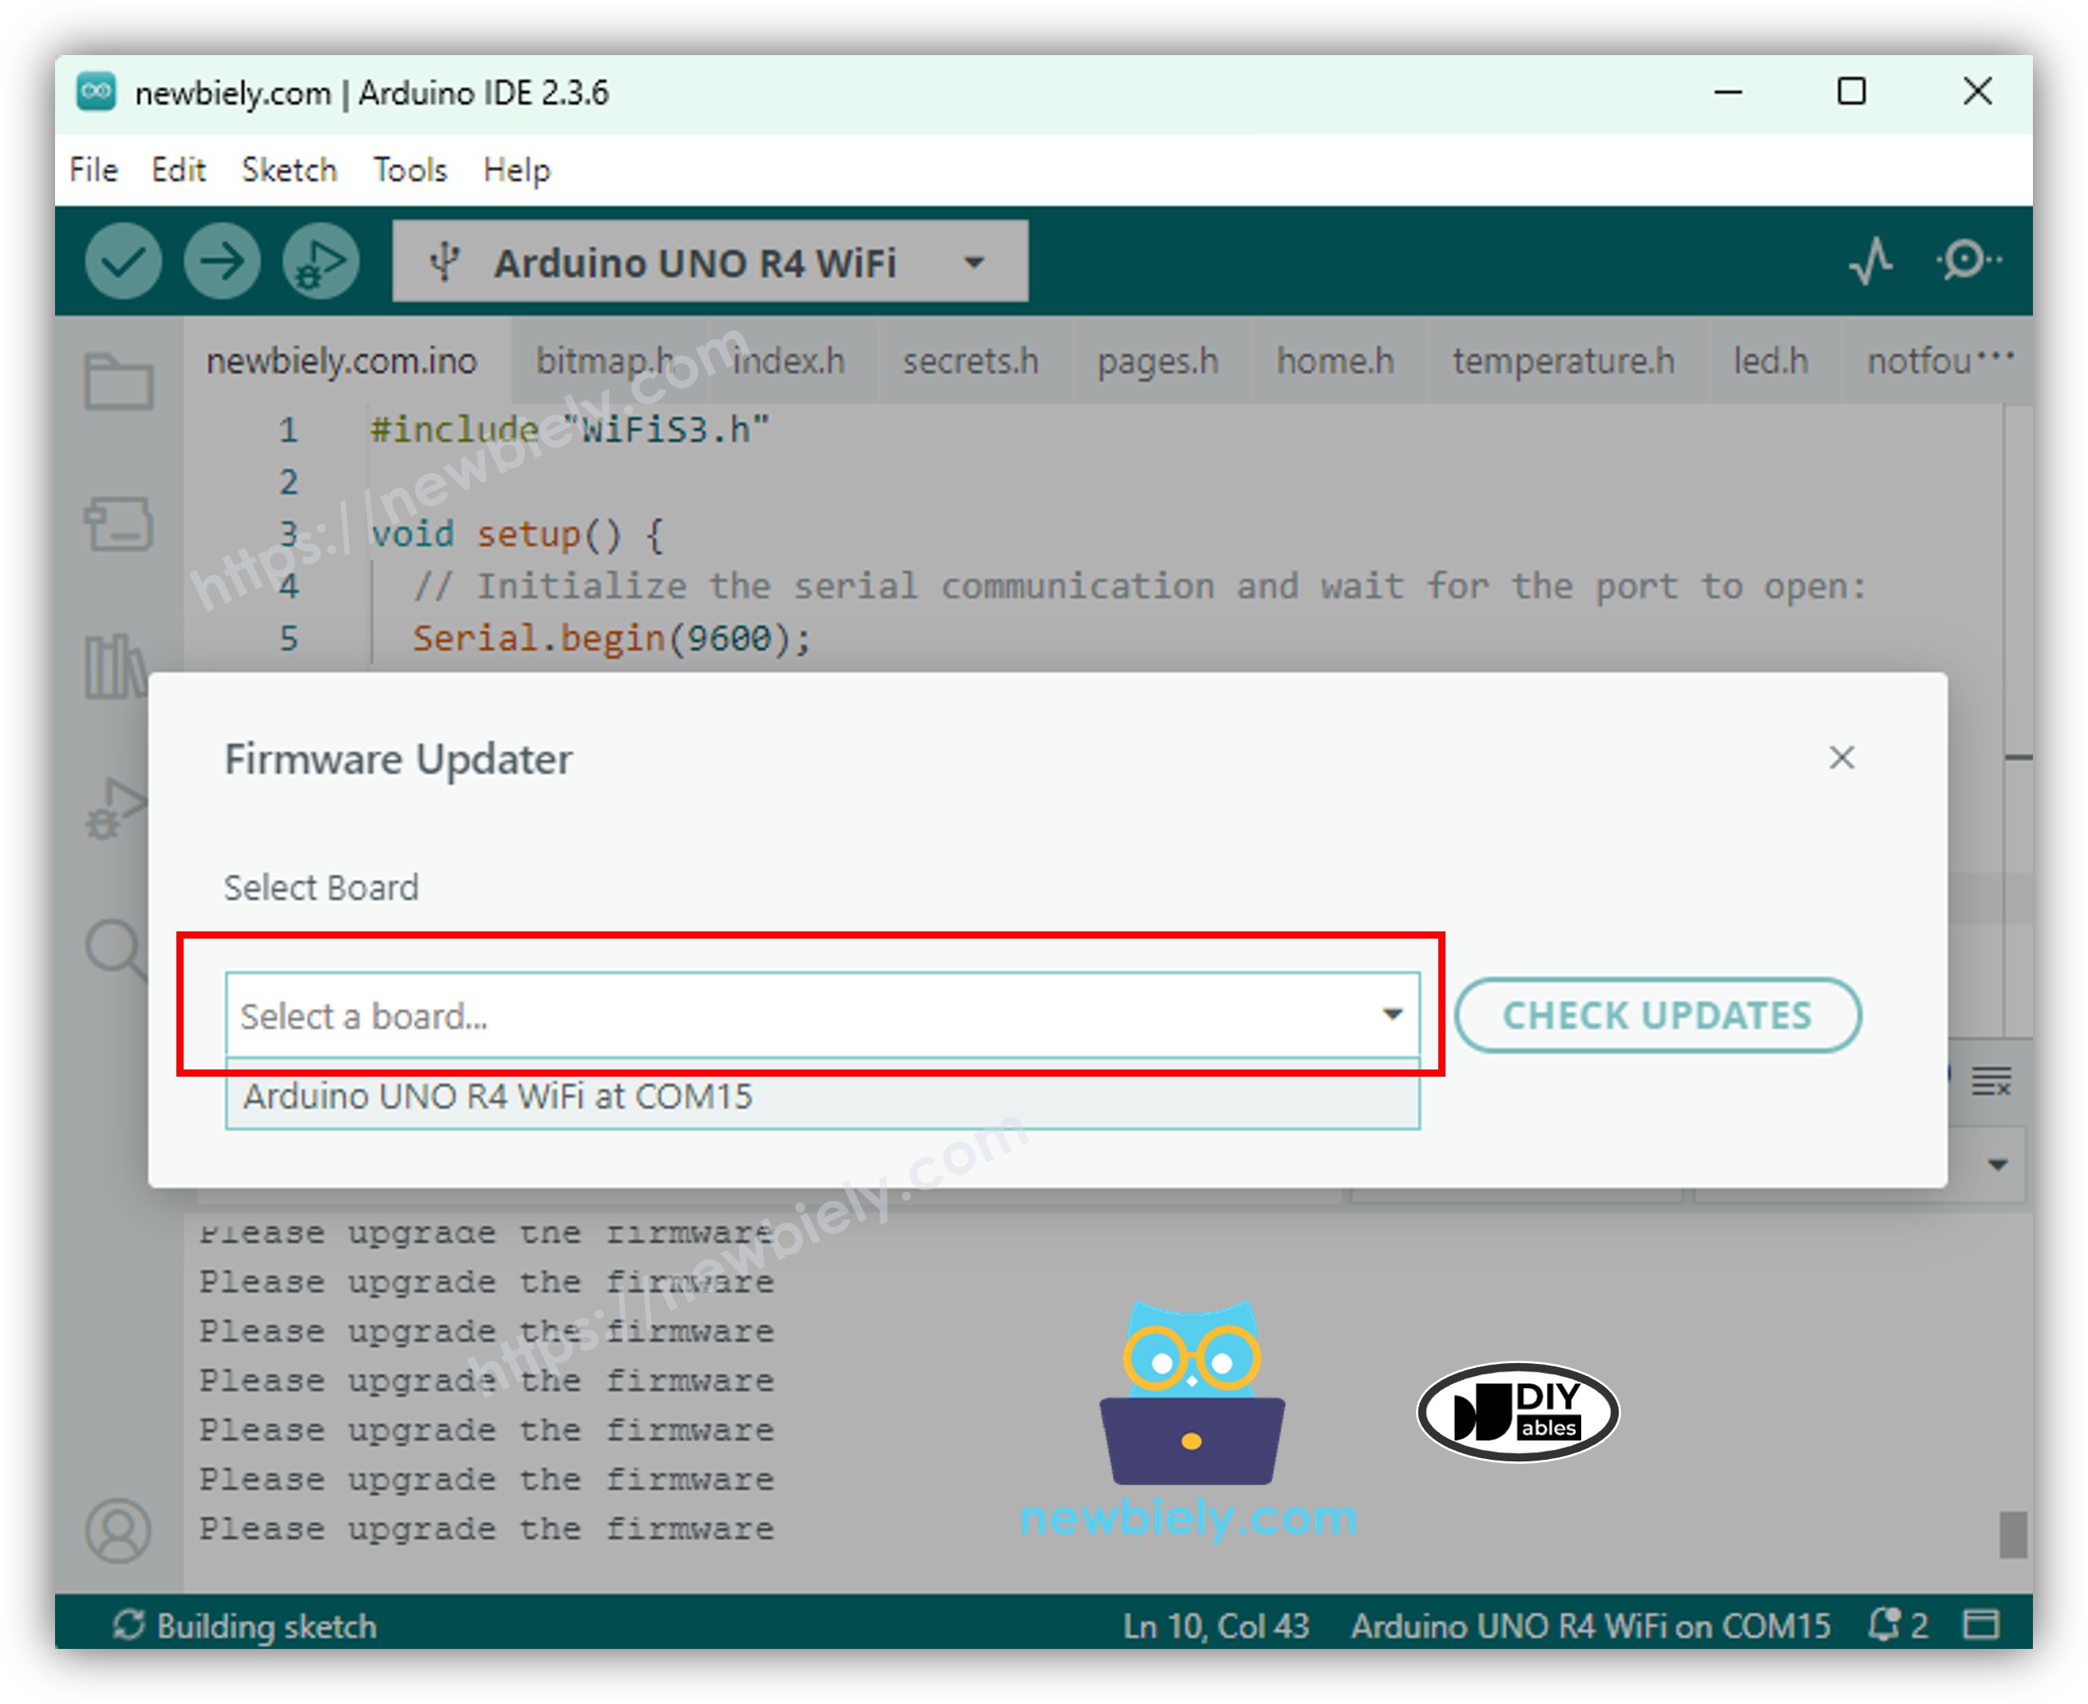Open the Tools menu
Screen dimensions: 2088x1704
409,169
